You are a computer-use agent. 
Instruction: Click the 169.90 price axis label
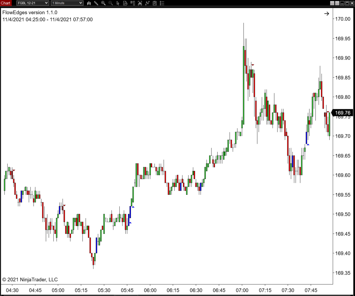point(343,58)
